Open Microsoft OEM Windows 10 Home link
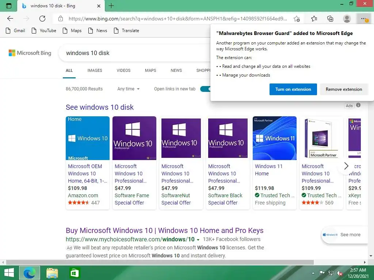 [87, 174]
